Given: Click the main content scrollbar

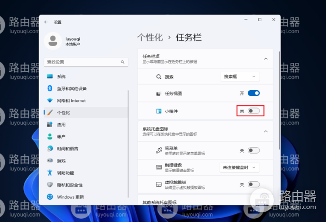Looking at the screenshot, I should click(279, 100).
